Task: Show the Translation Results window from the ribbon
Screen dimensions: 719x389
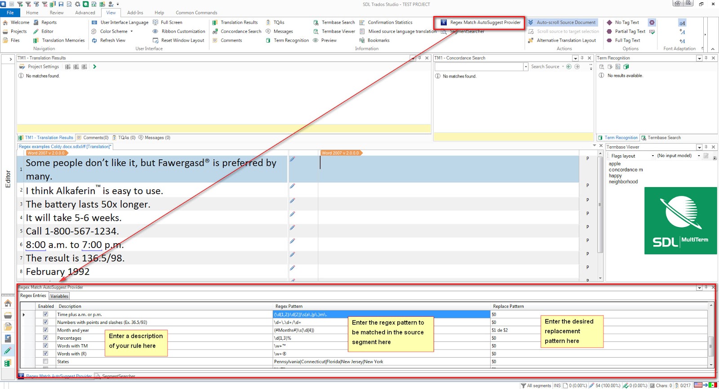Action: (x=235, y=22)
